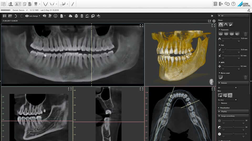
Task: Click the print icon in image toolbar
Action: coord(76,16)
